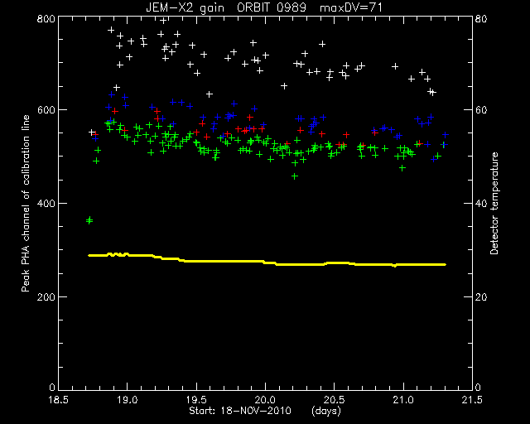
Task: Click the yellow detector temperature line
Action: coord(267,262)
